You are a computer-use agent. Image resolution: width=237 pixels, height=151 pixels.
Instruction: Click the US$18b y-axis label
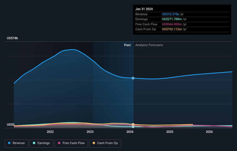(x=12, y=38)
